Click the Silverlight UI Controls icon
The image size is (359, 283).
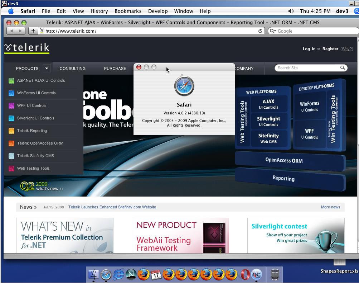tap(11, 118)
